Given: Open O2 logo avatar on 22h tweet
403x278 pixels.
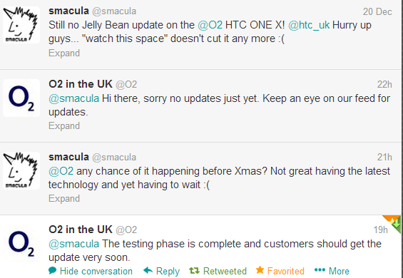Looking at the screenshot, I should (x=21, y=98).
